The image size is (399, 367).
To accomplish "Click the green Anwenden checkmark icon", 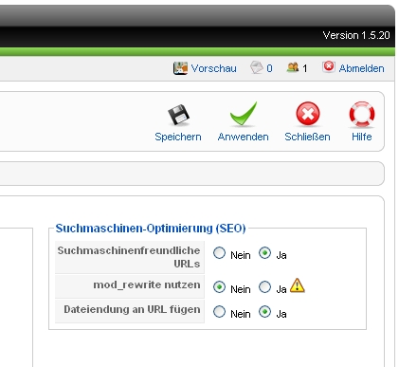I will 244,114.
